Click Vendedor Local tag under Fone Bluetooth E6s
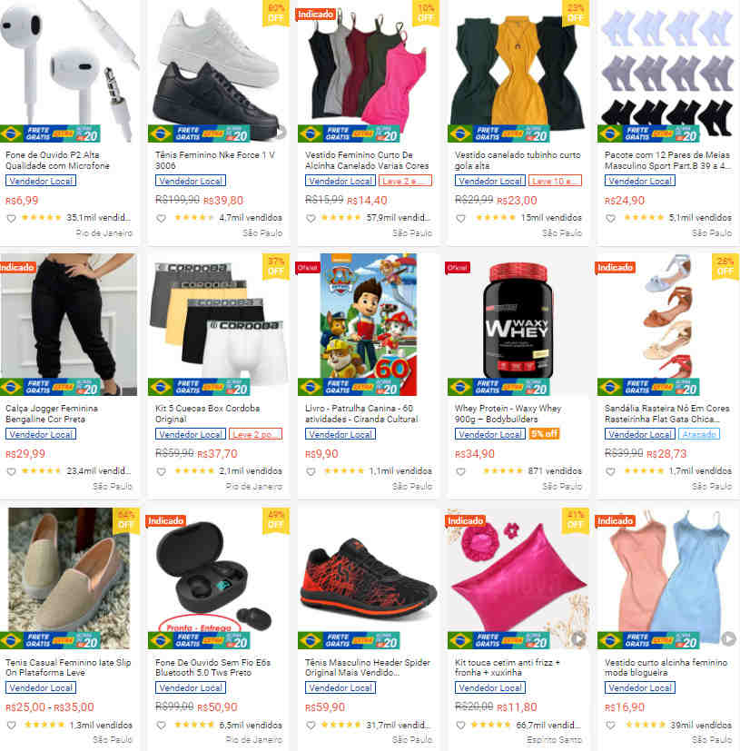 click(x=191, y=687)
